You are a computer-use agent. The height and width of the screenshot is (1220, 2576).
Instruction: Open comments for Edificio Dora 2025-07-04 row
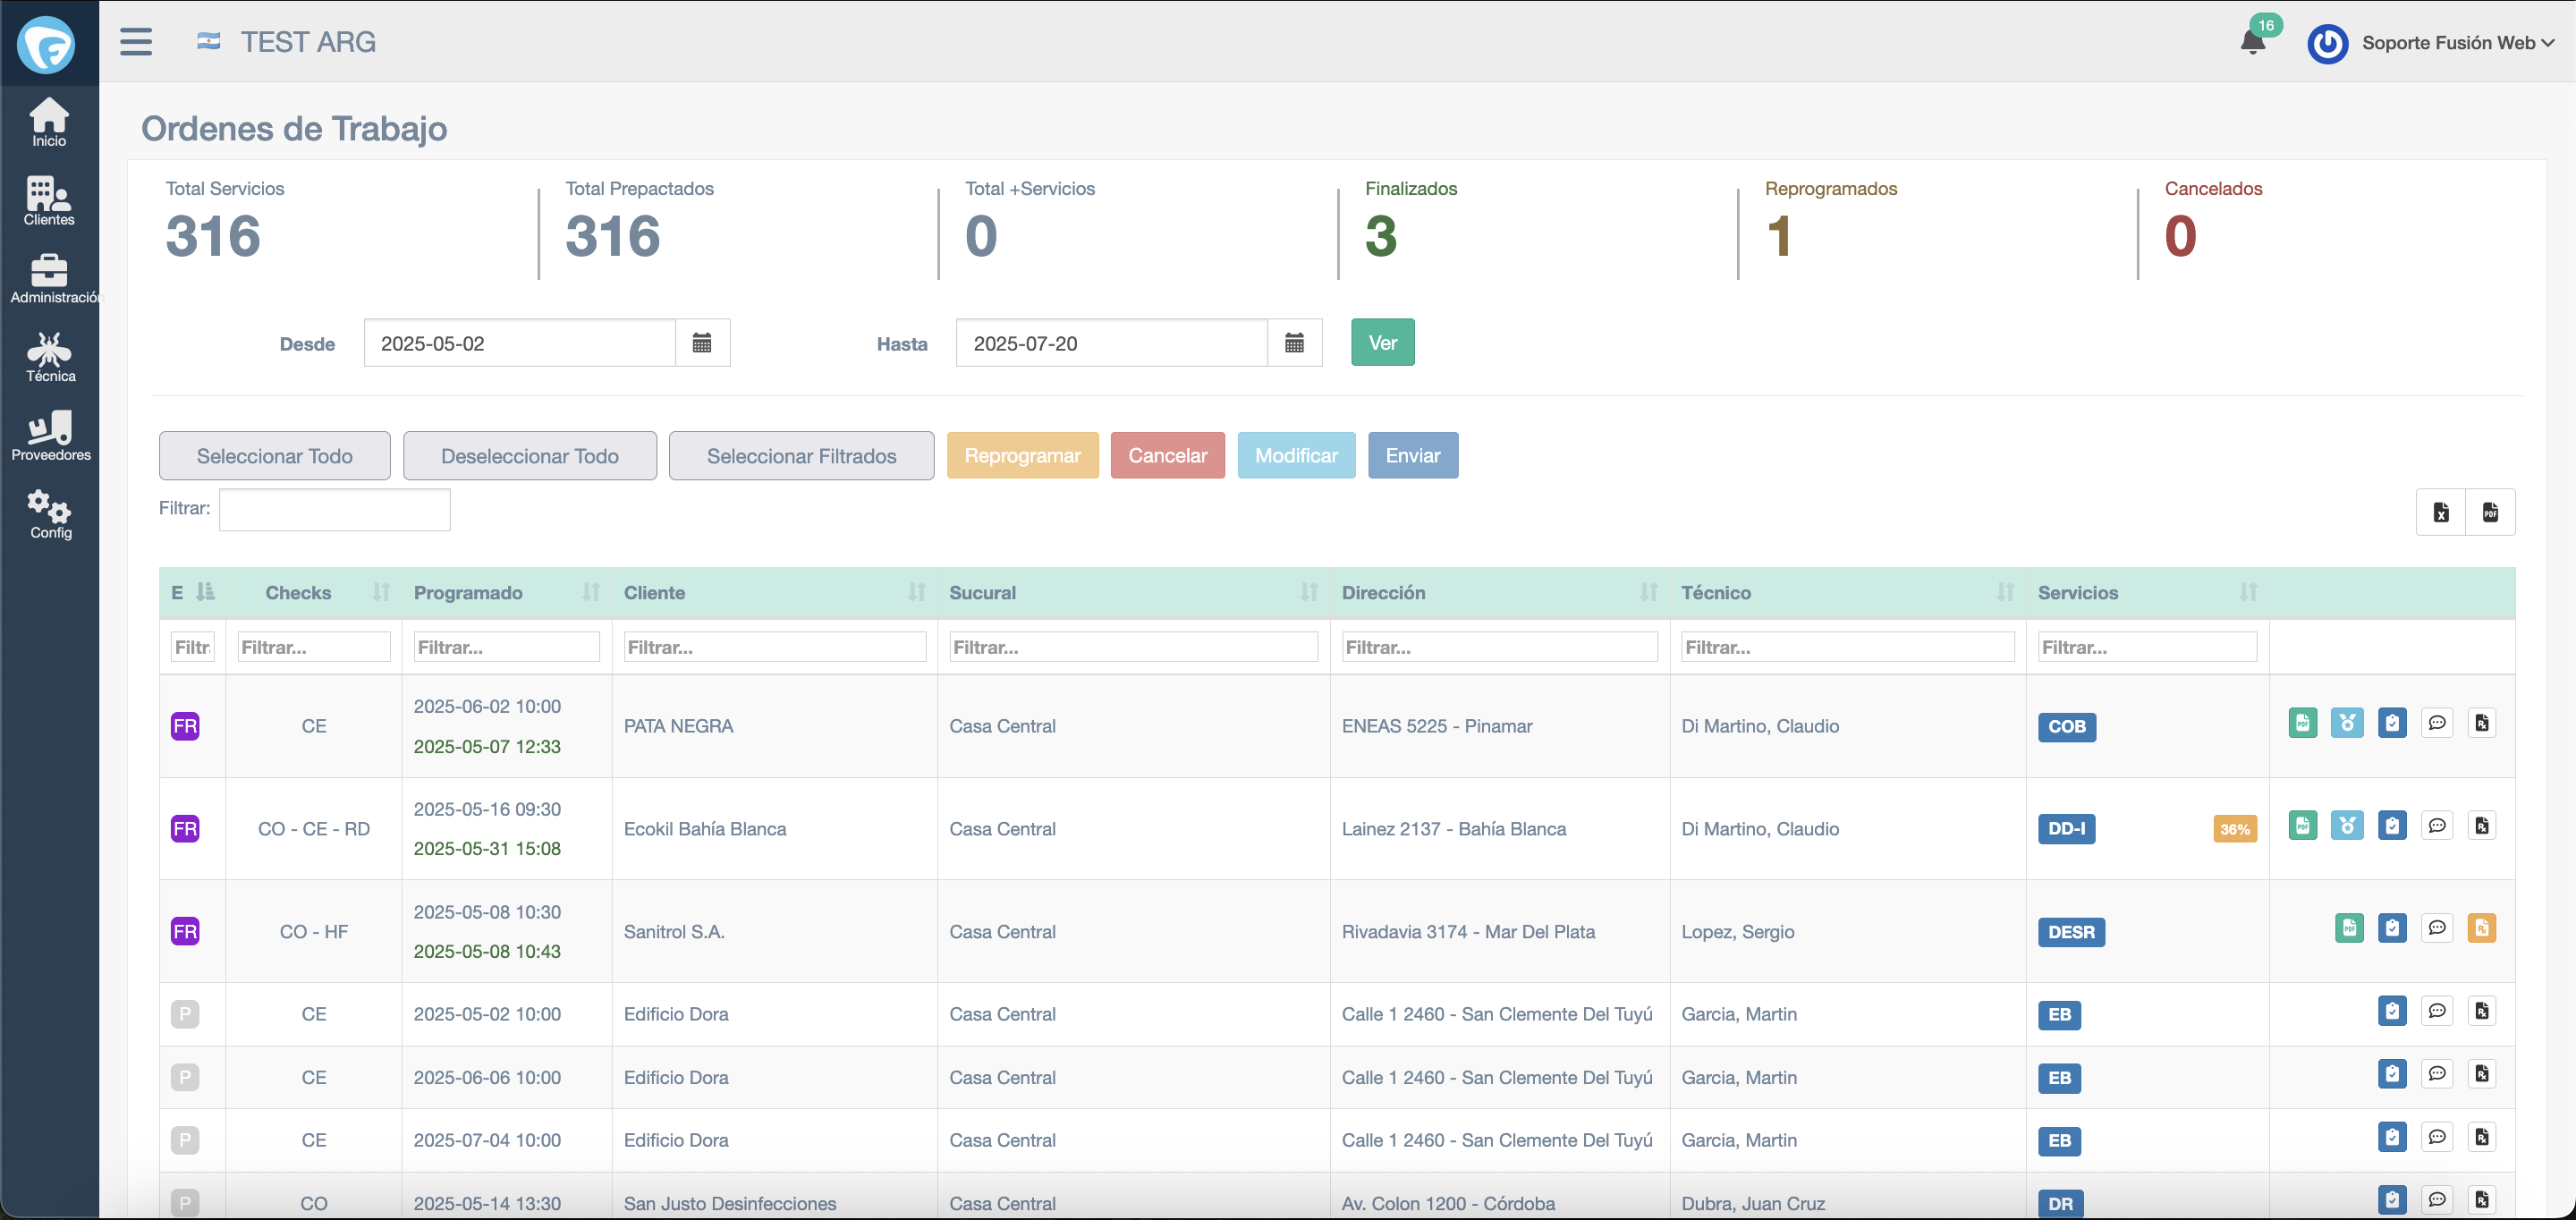[x=2437, y=1137]
